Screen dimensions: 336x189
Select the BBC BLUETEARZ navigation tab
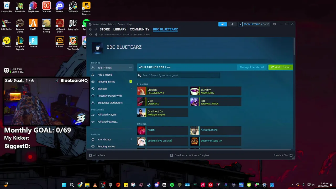point(165,29)
